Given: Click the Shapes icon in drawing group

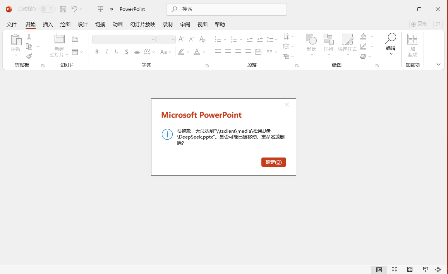Looking at the screenshot, I should point(311,39).
